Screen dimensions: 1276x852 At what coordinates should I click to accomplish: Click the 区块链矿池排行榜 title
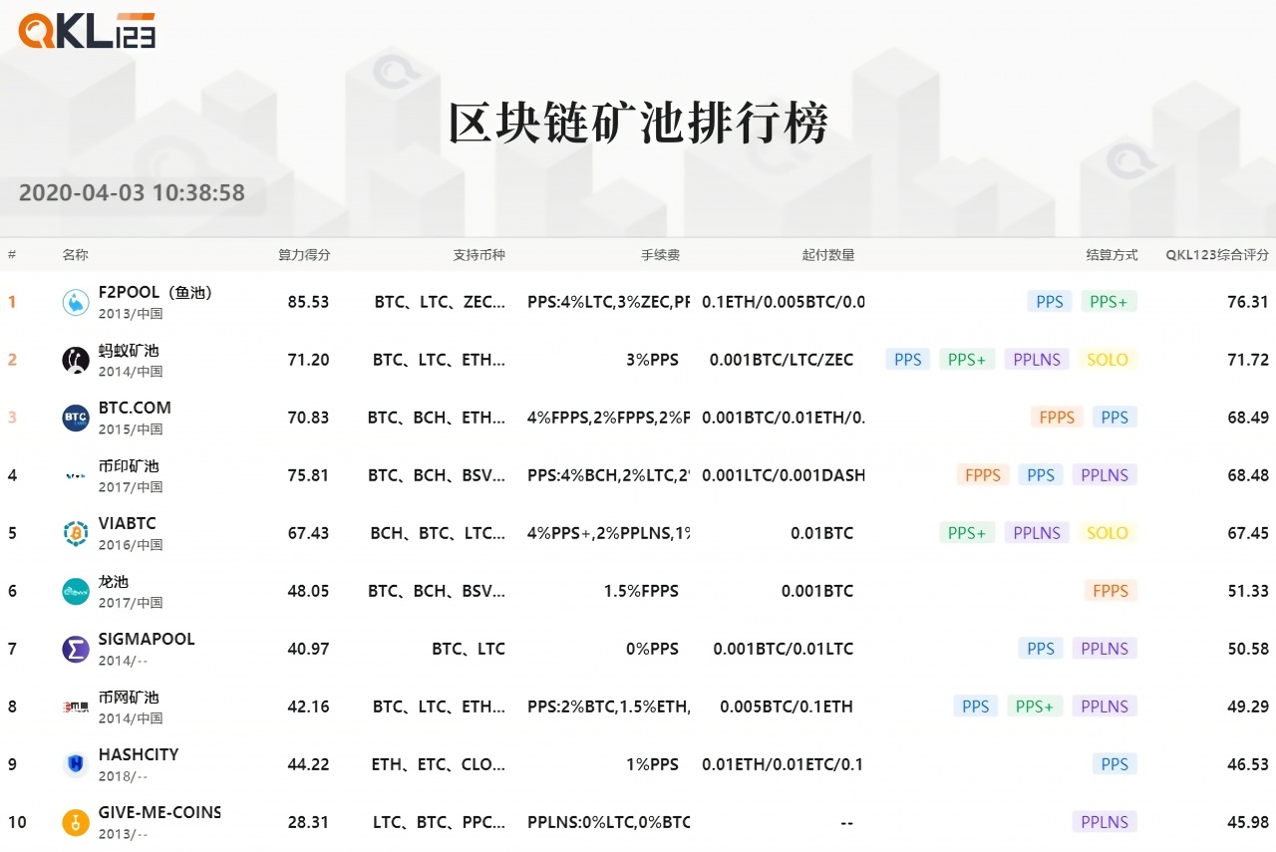coord(638,125)
